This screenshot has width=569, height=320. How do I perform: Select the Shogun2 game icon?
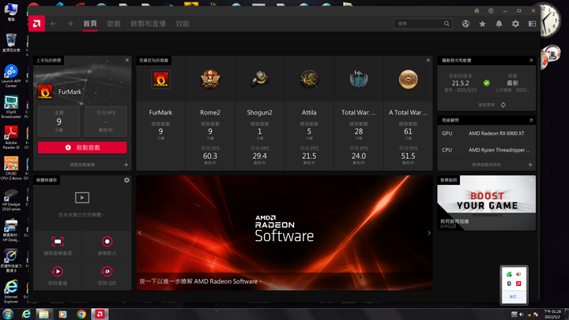[259, 80]
